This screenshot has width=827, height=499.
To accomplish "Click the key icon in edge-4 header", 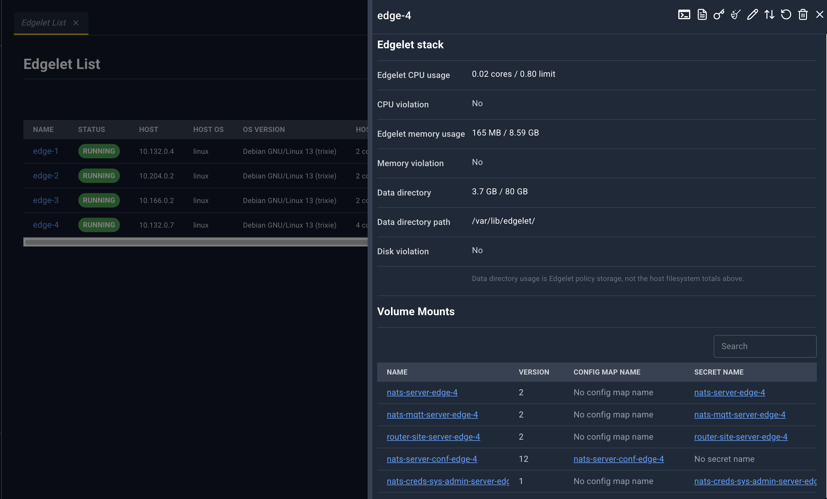I will 718,15.
